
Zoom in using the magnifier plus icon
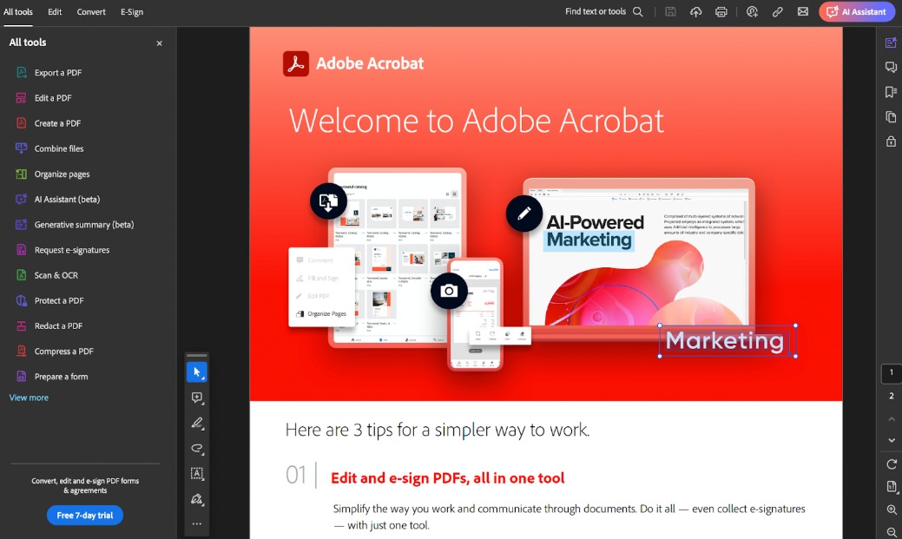coord(891,509)
